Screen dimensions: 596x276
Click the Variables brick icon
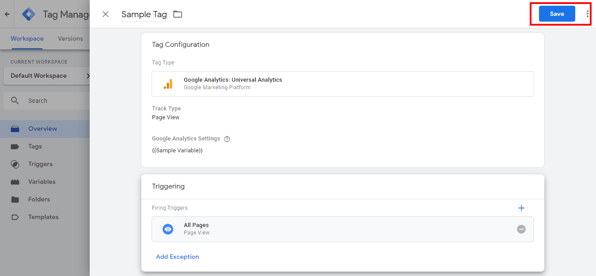tap(15, 182)
